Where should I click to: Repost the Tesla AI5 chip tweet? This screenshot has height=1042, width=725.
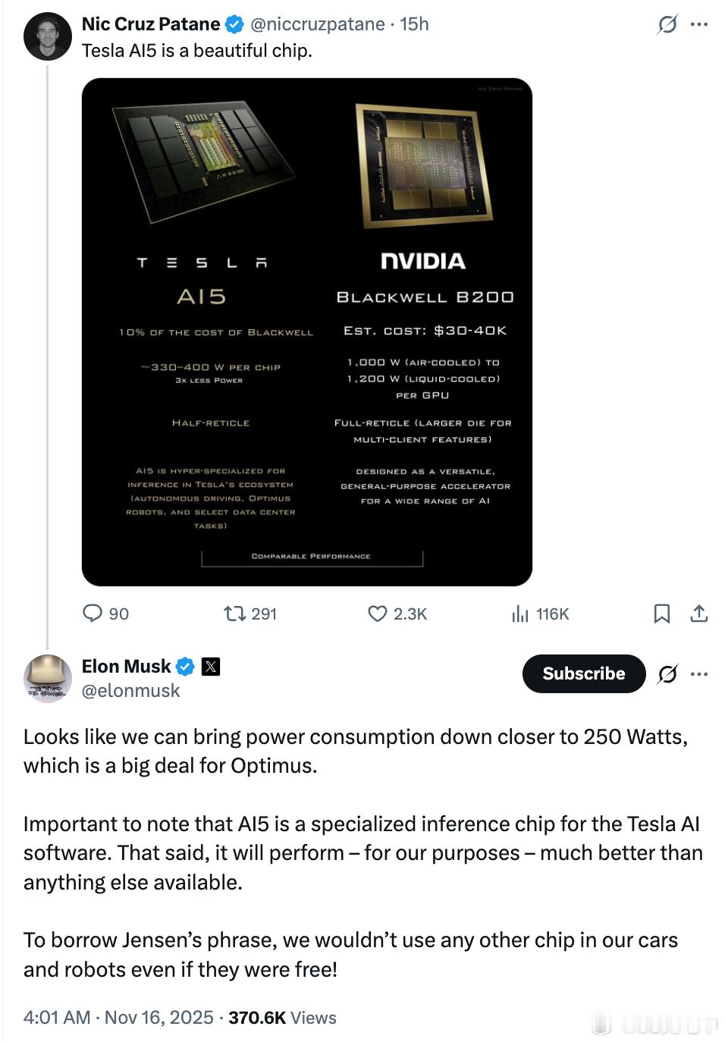[x=250, y=614]
